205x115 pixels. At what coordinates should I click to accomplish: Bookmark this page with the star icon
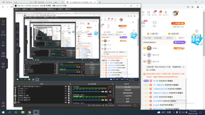[192, 7]
